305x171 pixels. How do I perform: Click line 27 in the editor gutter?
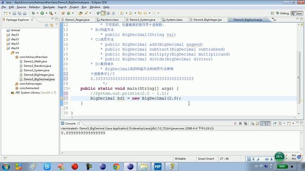(x=65, y=98)
